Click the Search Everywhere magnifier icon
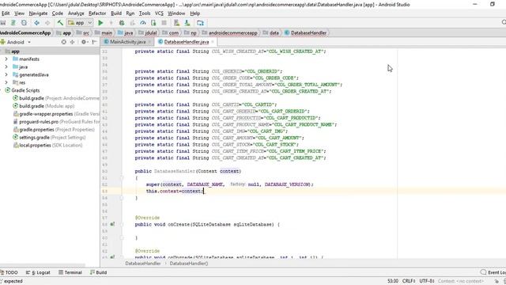 click(504, 22)
